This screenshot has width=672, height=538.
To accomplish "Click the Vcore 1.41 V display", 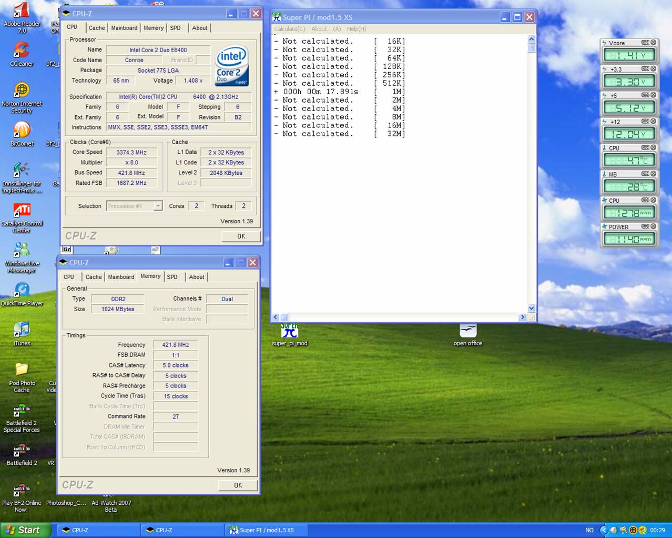I will tap(629, 55).
